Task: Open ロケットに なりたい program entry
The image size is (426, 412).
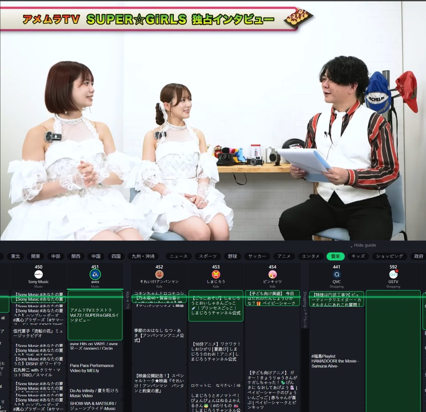Action: [216, 385]
